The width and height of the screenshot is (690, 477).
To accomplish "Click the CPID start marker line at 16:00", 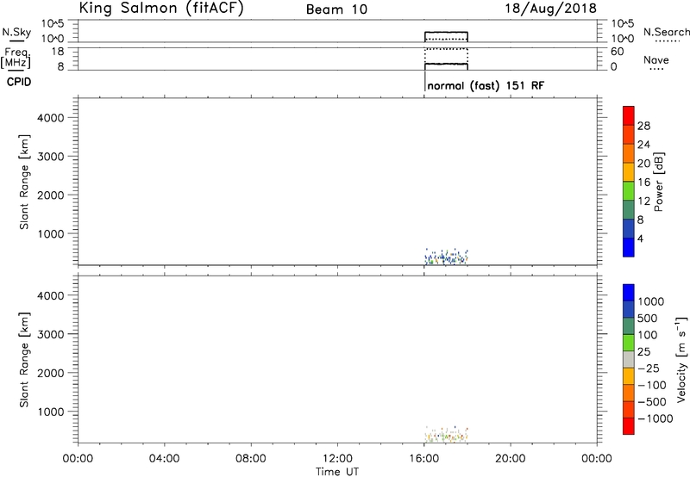I will click(x=424, y=81).
